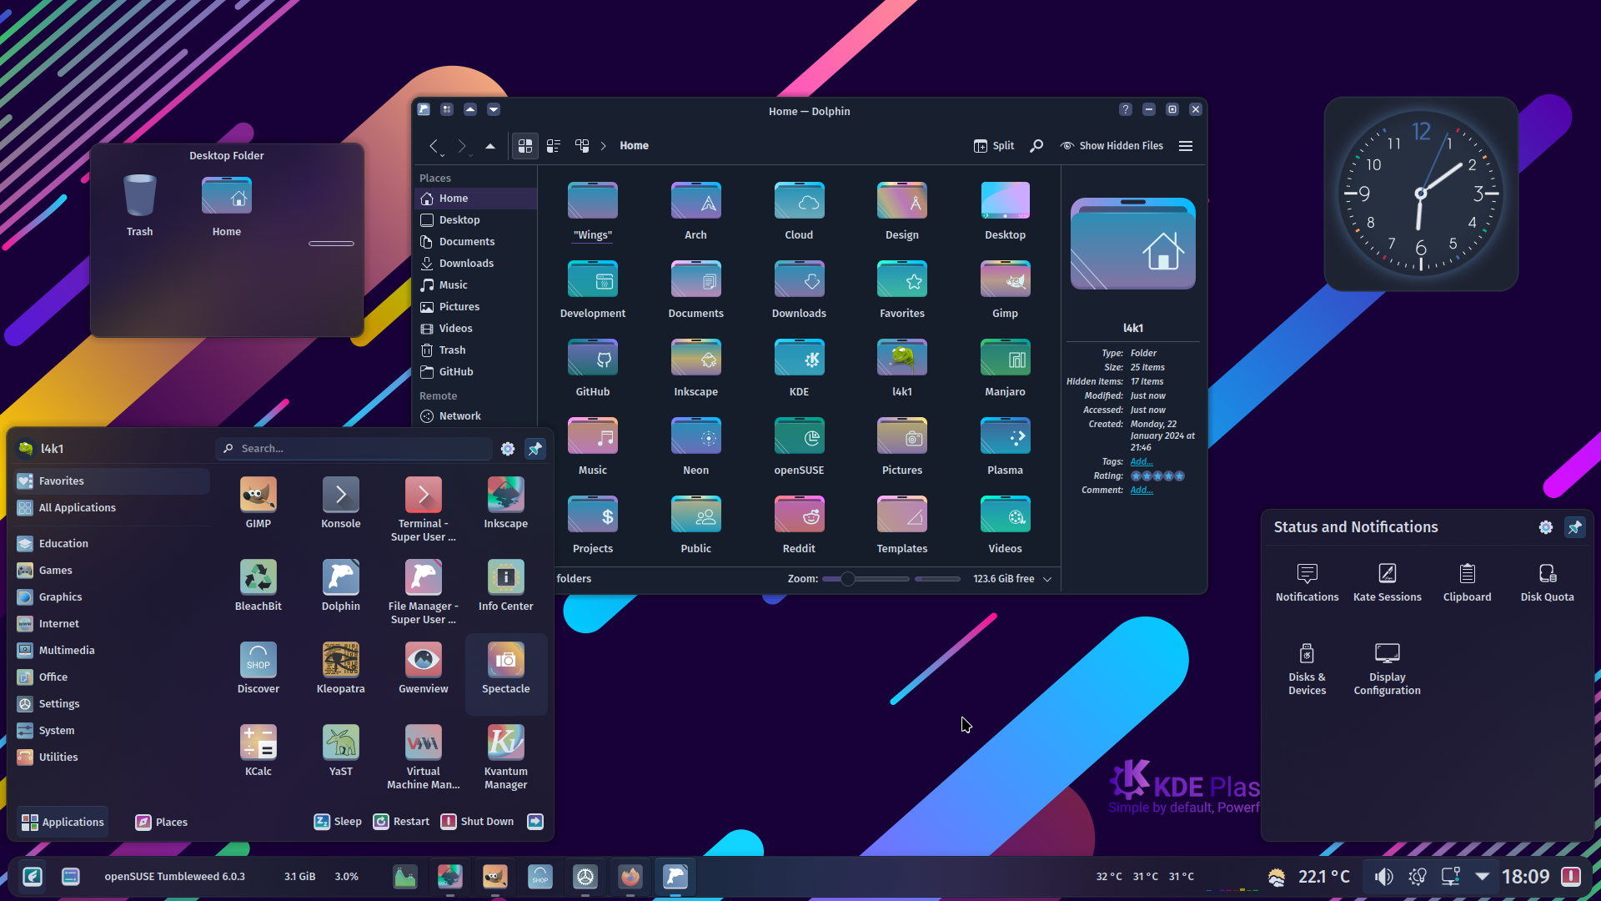Open Display Configuration tray item

pyautogui.click(x=1387, y=668)
